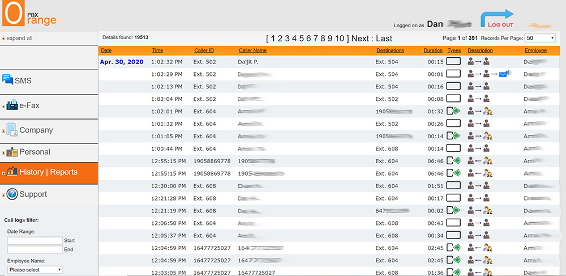Viewport: 566px width, 276px height.
Task: Expand the e-Fax menu section bullet
Action: (3, 107)
